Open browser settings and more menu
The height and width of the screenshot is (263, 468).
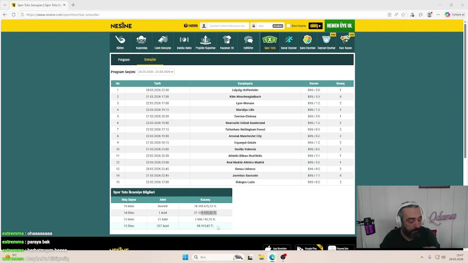(x=438, y=15)
